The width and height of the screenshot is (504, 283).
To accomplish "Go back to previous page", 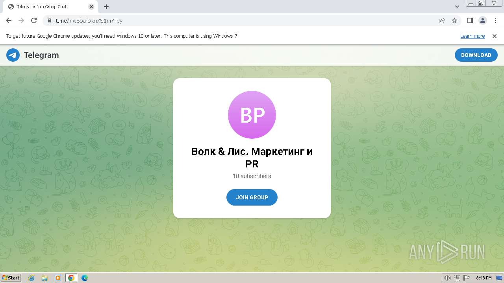I will pyautogui.click(x=9, y=21).
